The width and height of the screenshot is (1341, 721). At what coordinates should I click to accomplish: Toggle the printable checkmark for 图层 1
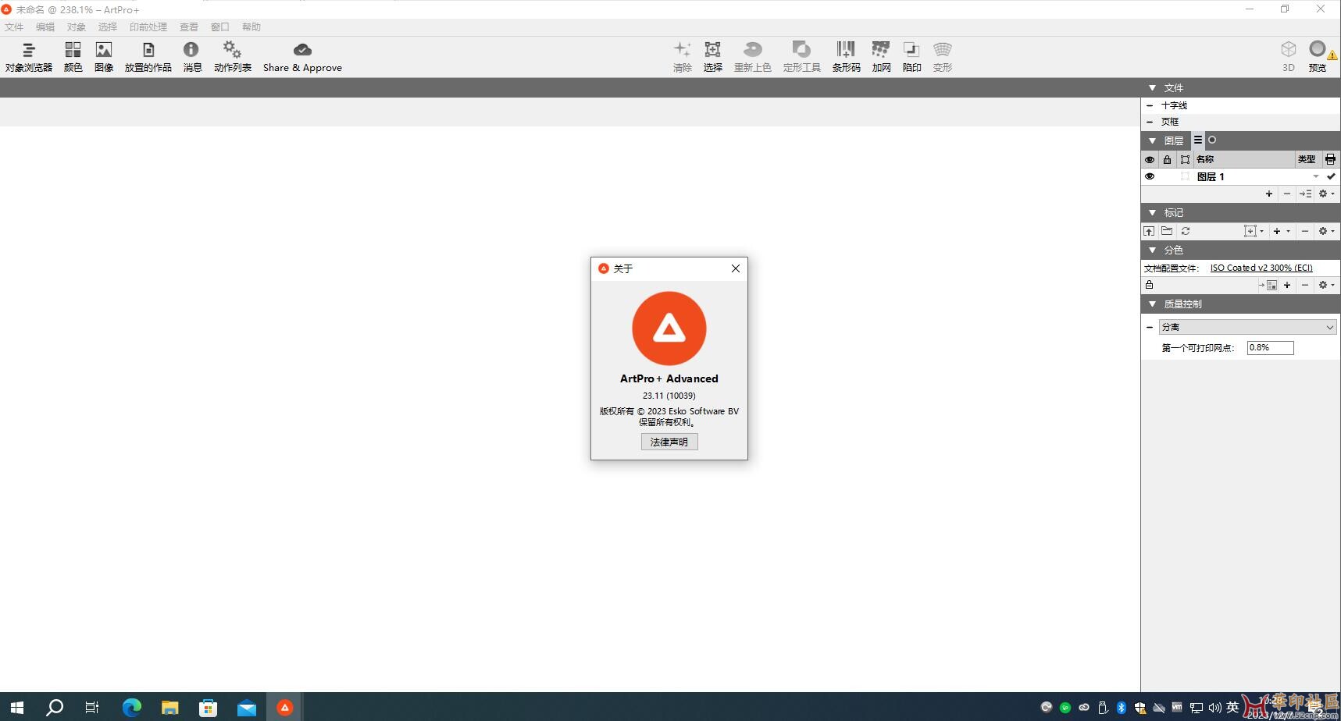point(1331,176)
